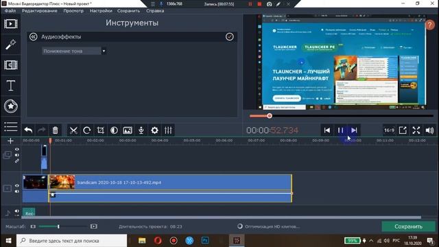Screen dimensions: 439x247
Task: Select first dark video clip thumbnail
Action: click(x=35, y=183)
